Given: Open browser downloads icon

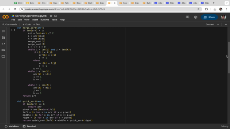Looking at the screenshot, I should tap(215, 9).
